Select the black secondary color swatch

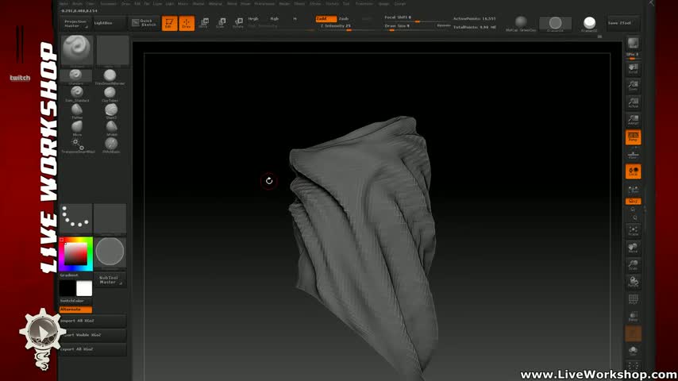[x=67, y=288]
